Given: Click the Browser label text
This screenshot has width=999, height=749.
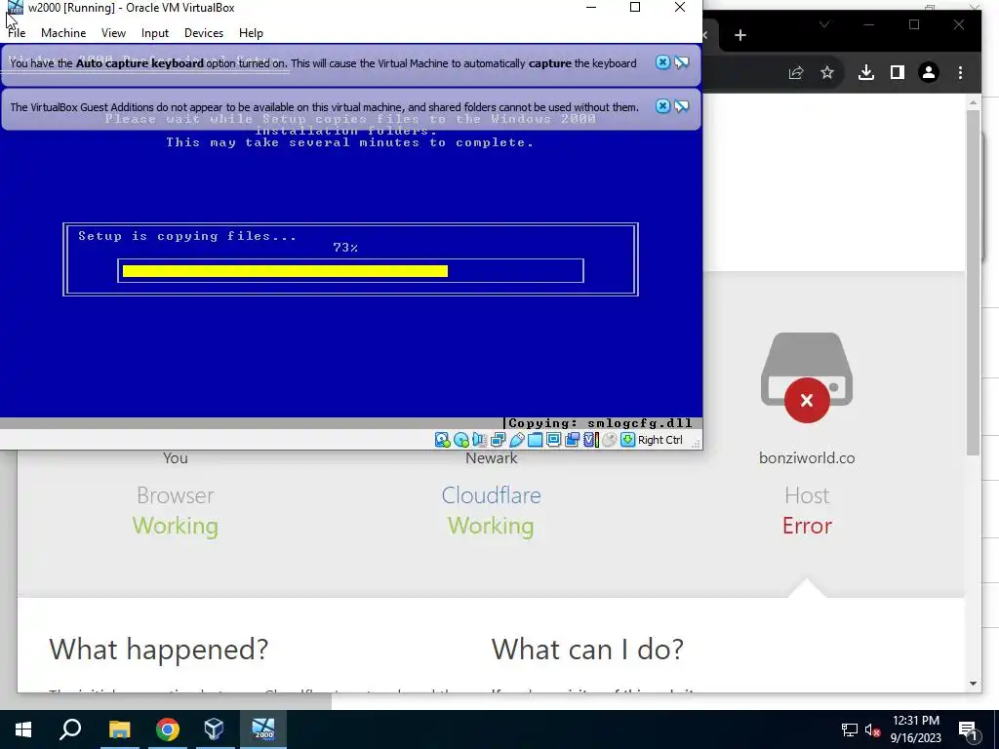Looking at the screenshot, I should 176,495.
